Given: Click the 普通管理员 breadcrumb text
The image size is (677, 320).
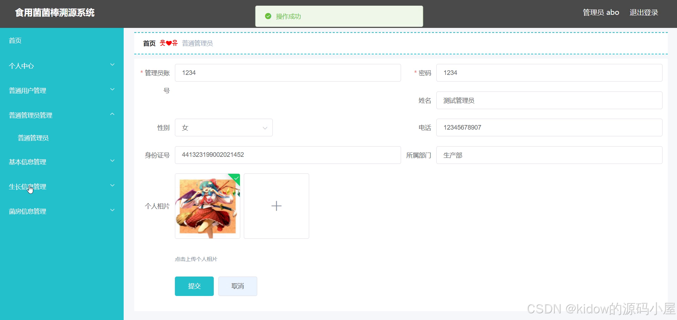Looking at the screenshot, I should click(197, 43).
